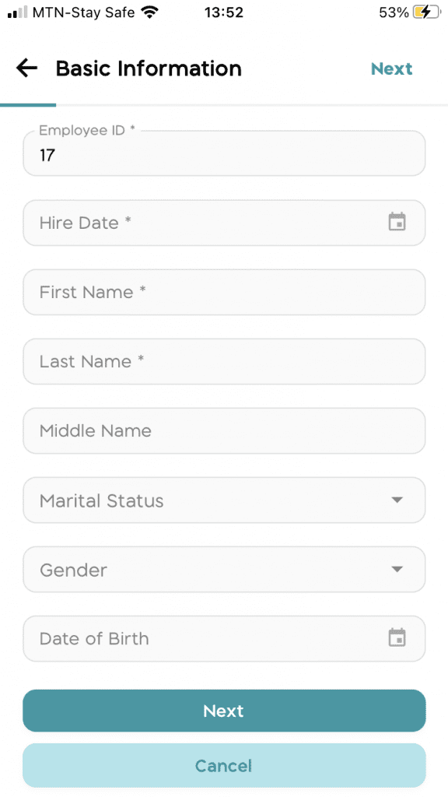This screenshot has width=448, height=797.
Task: Open the Hire Date calendar picker
Action: coord(397,222)
